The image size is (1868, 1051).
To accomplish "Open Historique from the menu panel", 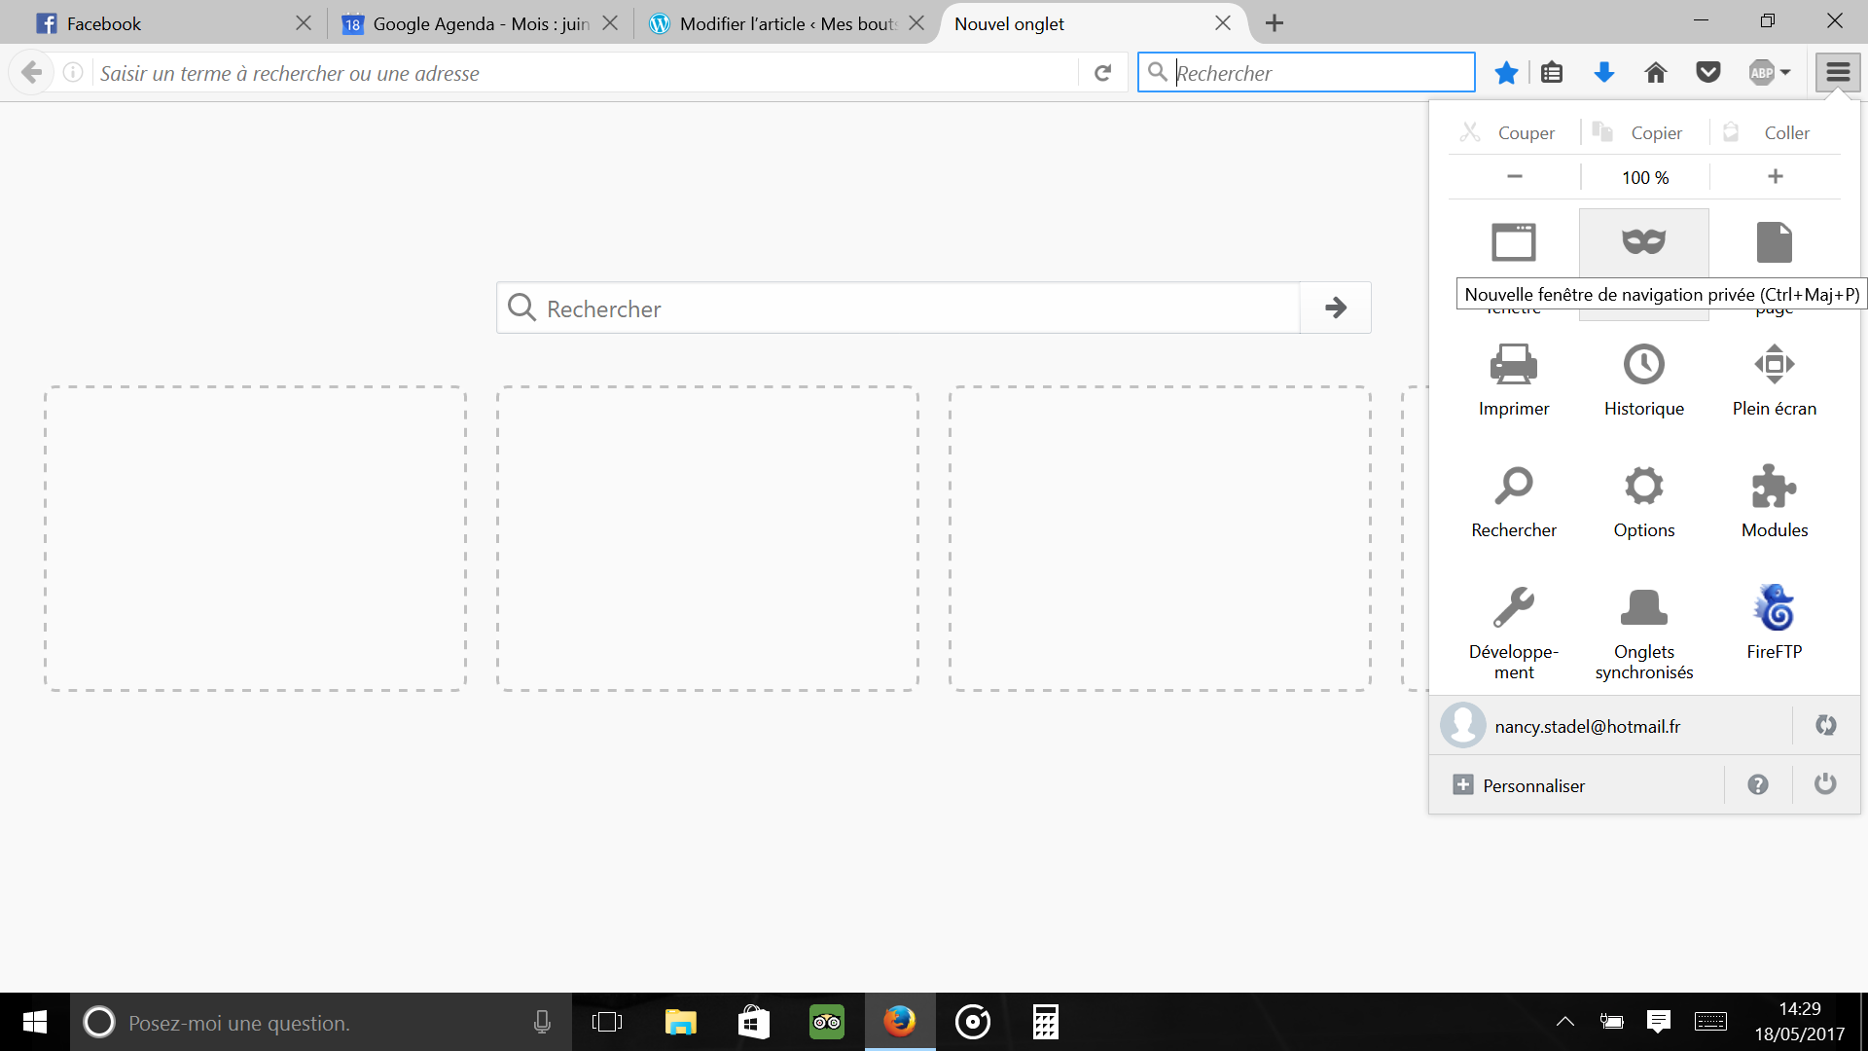I will [x=1643, y=365].
